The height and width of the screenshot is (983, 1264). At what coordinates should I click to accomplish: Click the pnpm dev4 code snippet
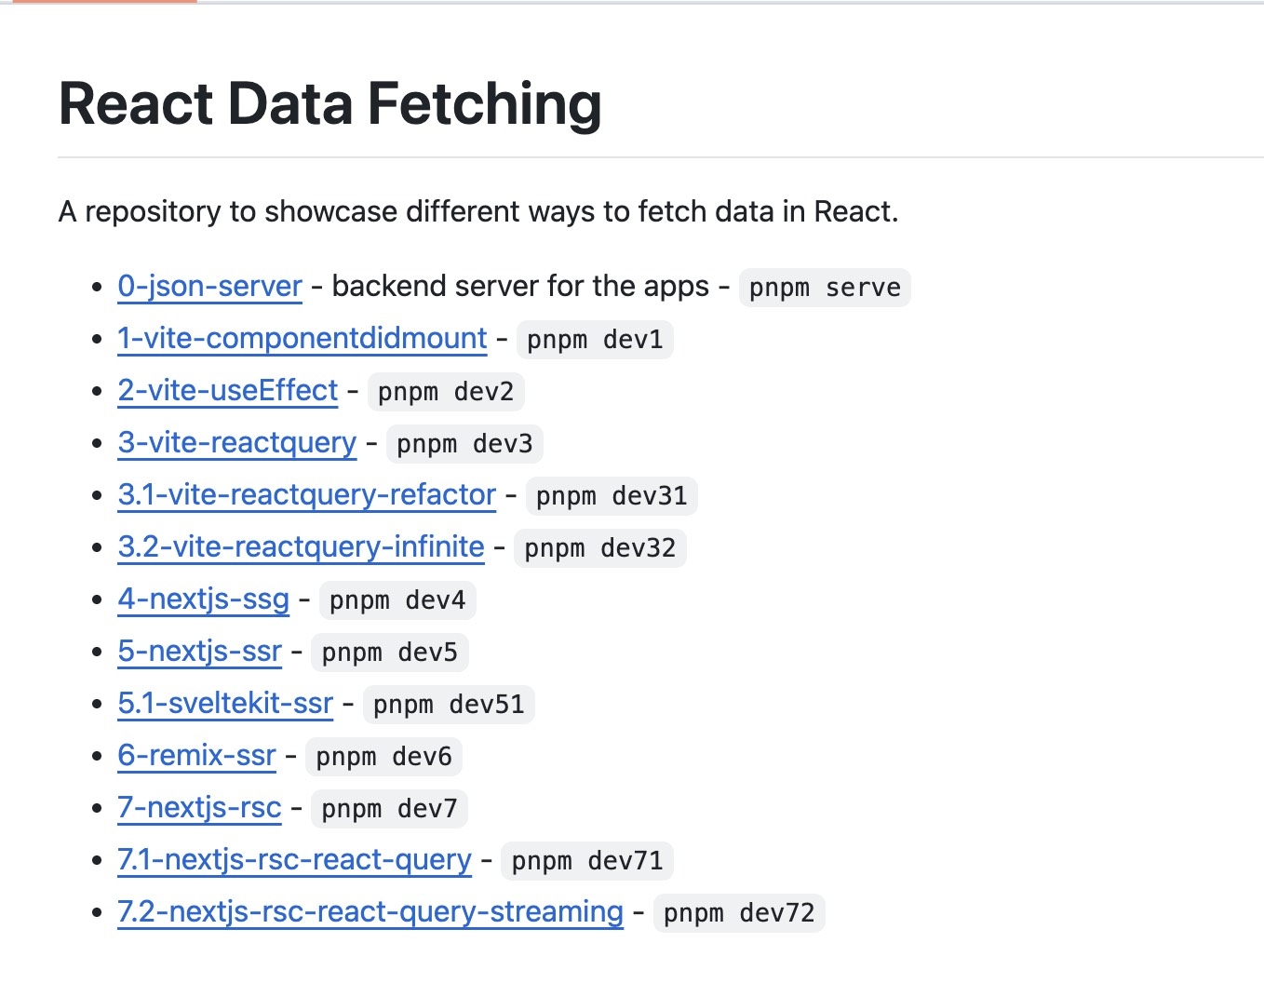[x=397, y=600]
